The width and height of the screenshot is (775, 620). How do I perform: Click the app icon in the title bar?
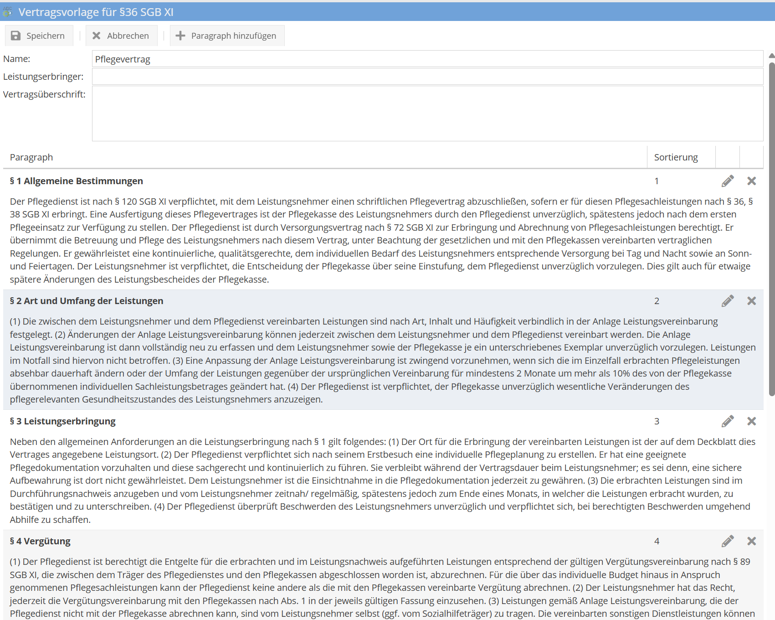[7, 12]
